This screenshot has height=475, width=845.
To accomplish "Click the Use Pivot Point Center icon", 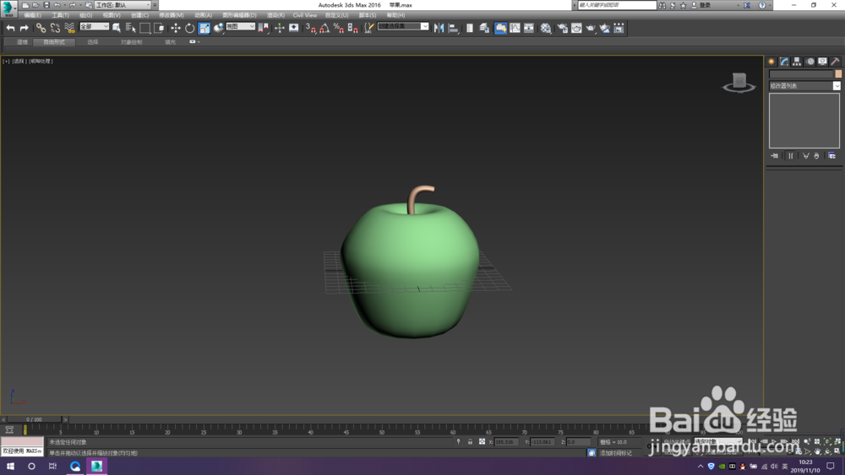I will pos(263,28).
